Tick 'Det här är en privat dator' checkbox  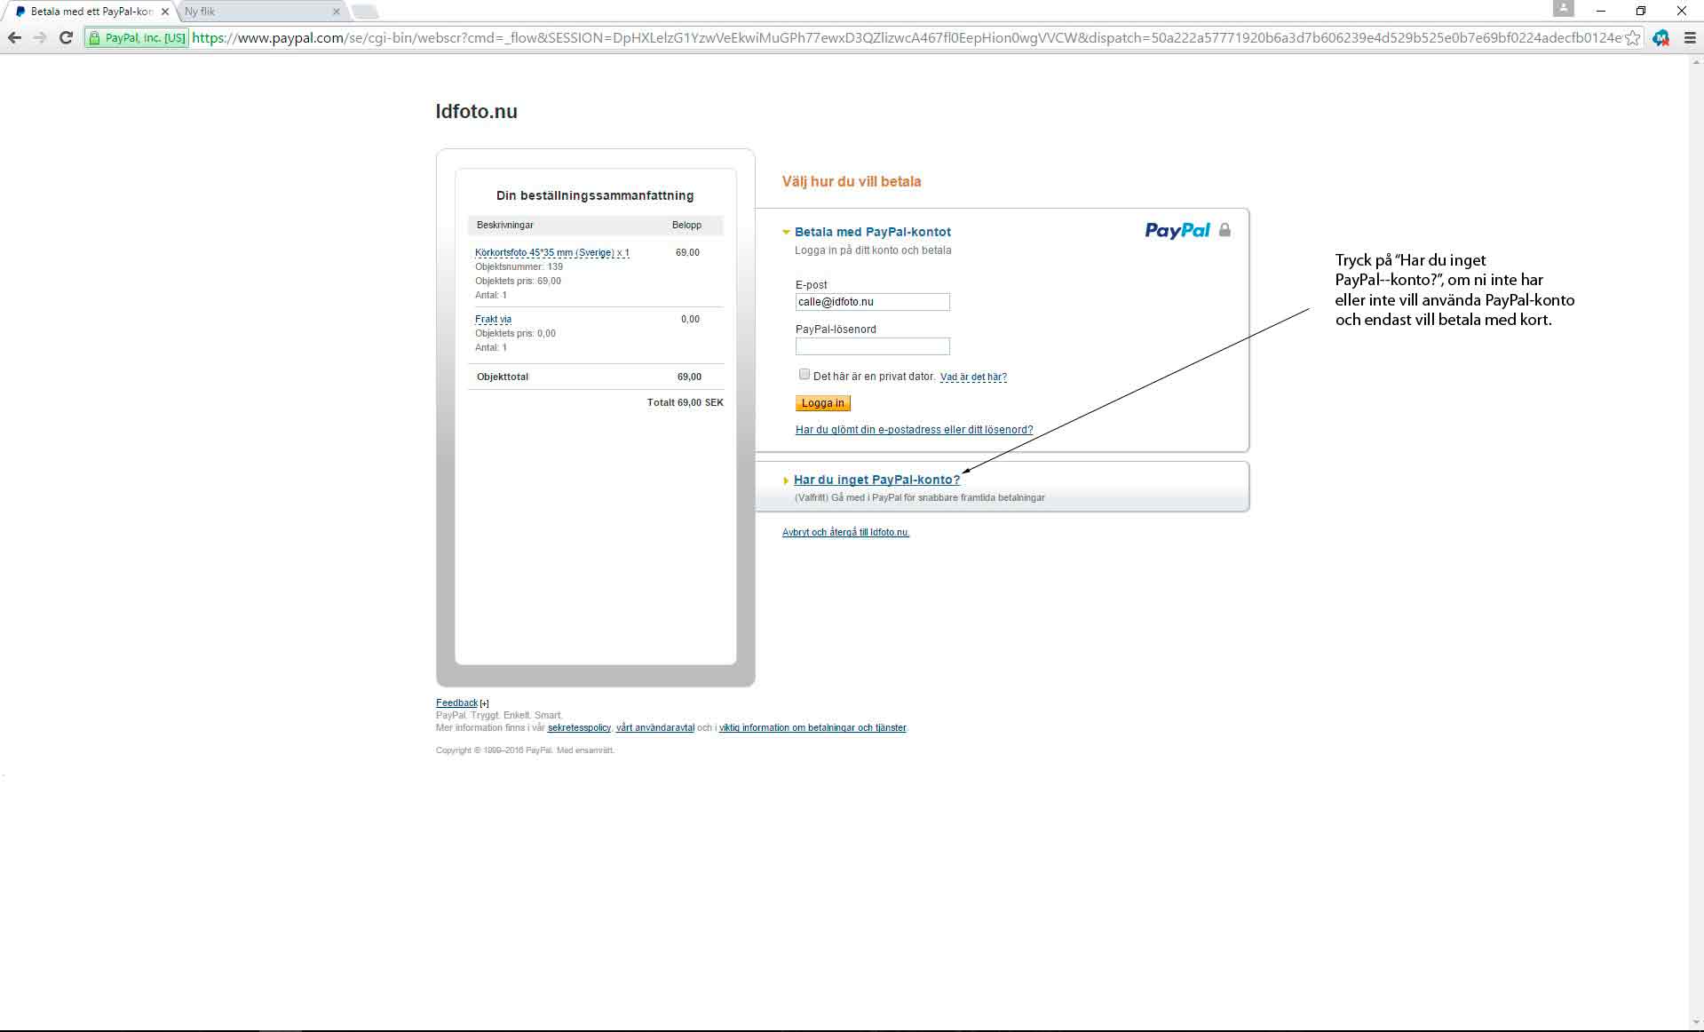click(x=804, y=375)
